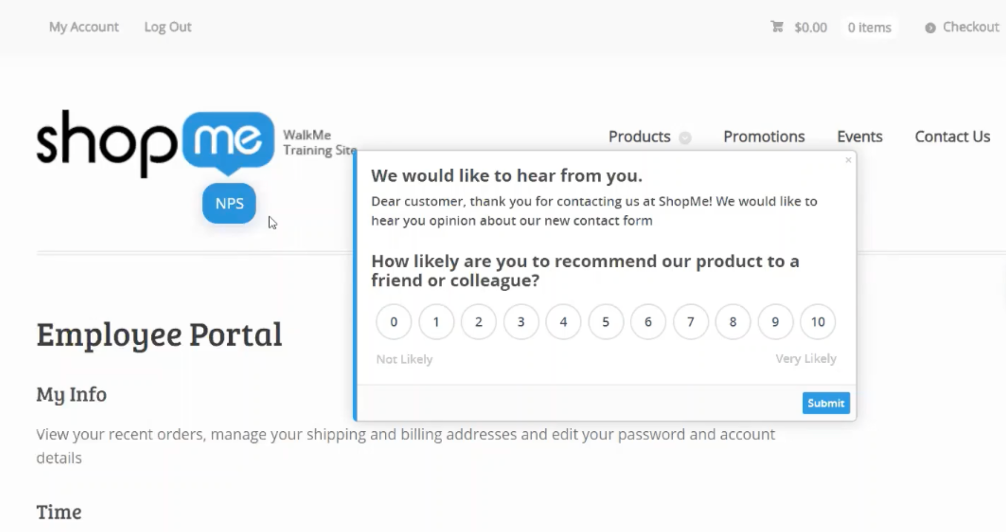This screenshot has height=532, width=1006.
Task: Choose rating 8 on the scale
Action: tap(733, 322)
